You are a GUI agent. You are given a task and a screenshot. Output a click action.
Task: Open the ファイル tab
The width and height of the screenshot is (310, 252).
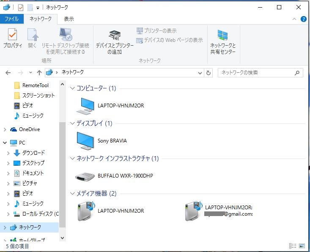[12, 19]
